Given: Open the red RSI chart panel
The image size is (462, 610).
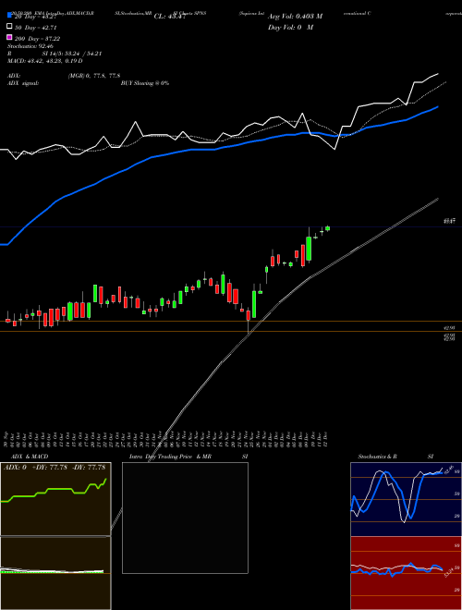Looking at the screenshot, I should [406, 573].
